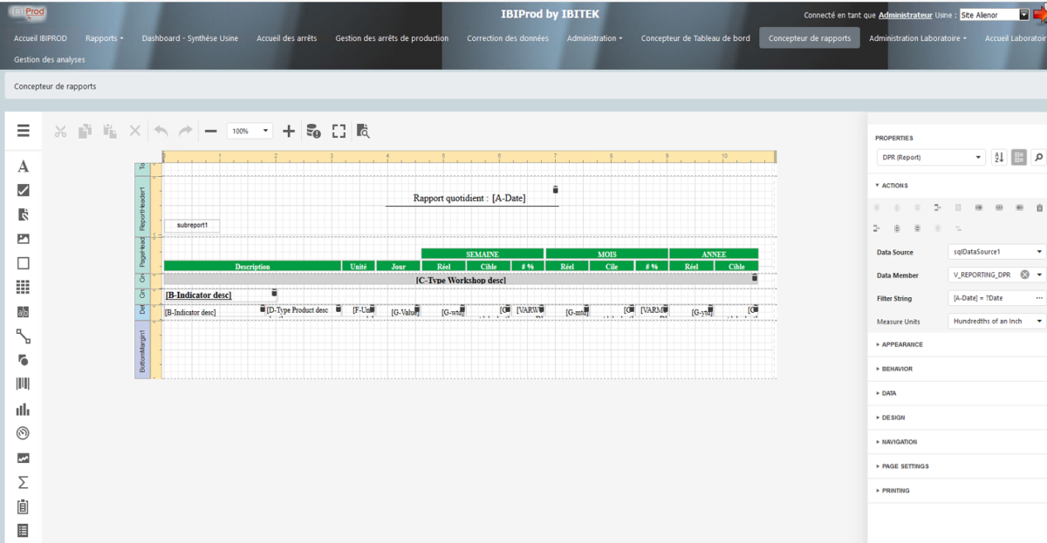Delete selection using the X toolbar icon

point(135,131)
